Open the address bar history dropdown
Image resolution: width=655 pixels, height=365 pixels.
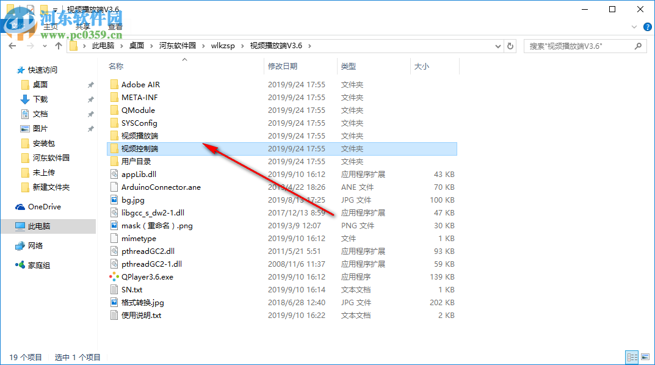(x=498, y=45)
